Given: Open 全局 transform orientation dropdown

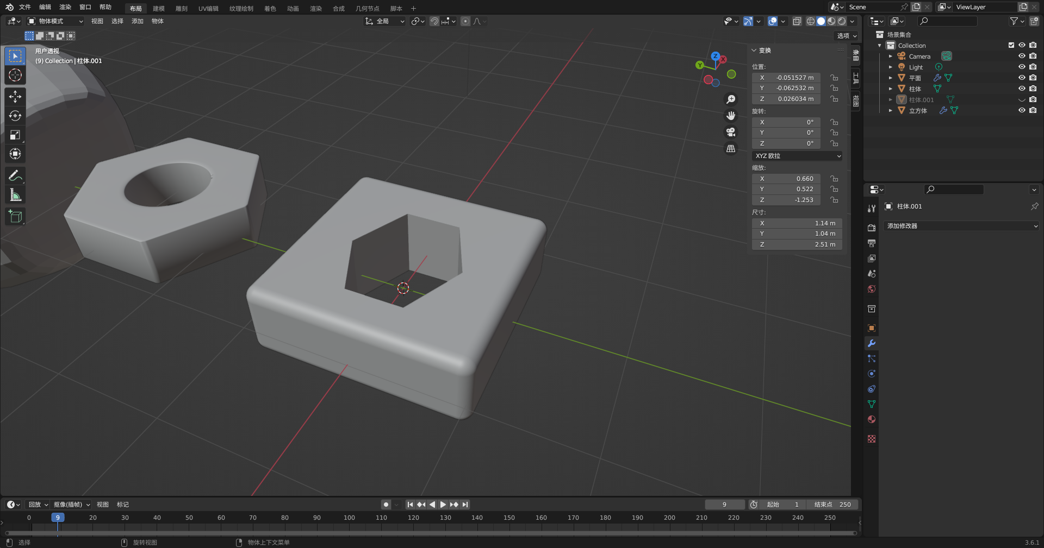Looking at the screenshot, I should tap(385, 21).
